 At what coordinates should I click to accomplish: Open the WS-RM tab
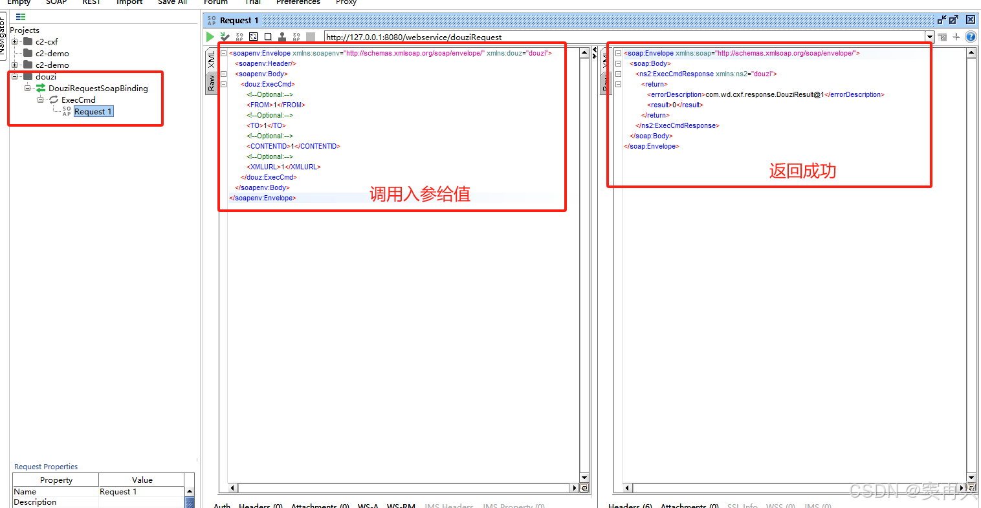pyautogui.click(x=401, y=505)
